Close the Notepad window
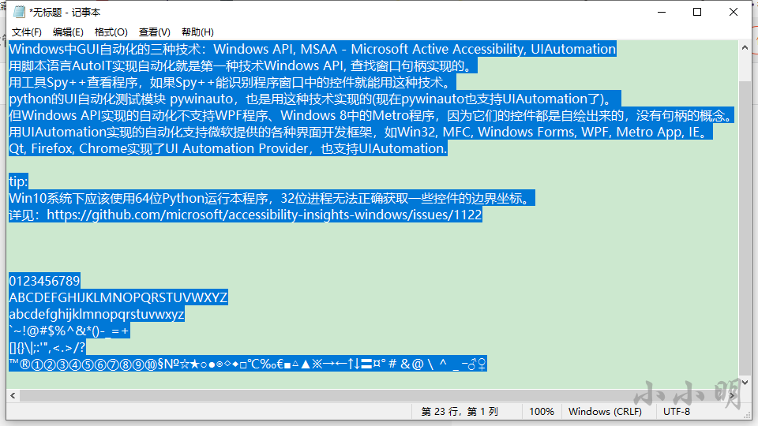758x426 pixels. pos(734,12)
